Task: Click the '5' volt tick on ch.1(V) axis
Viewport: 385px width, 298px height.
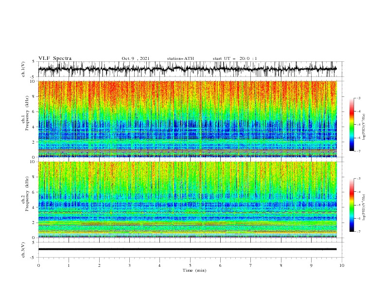Action: (33, 62)
